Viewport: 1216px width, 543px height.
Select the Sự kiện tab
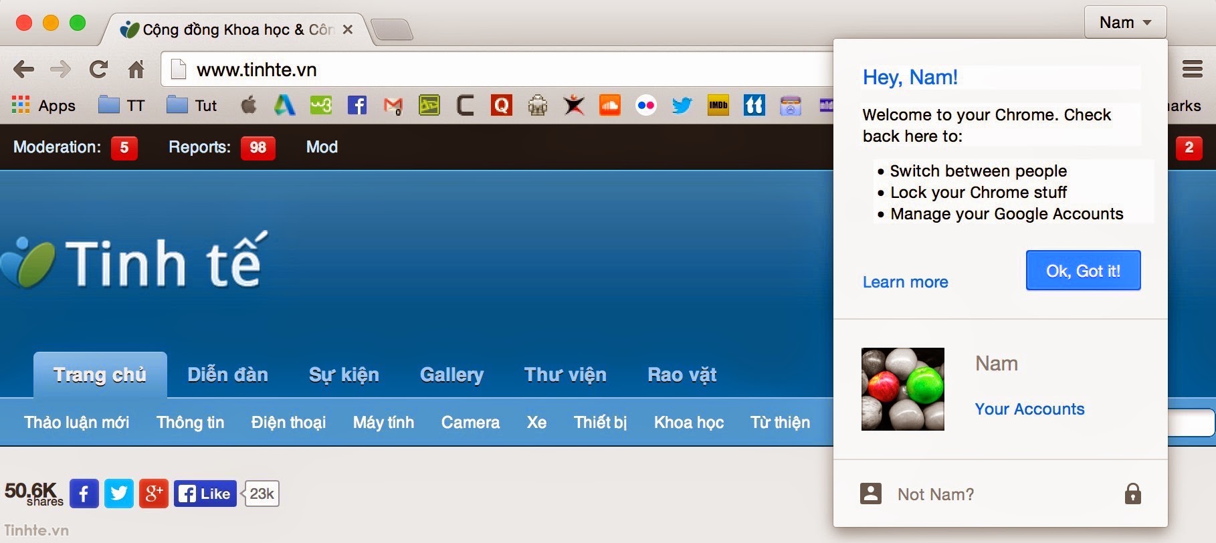pyautogui.click(x=344, y=374)
